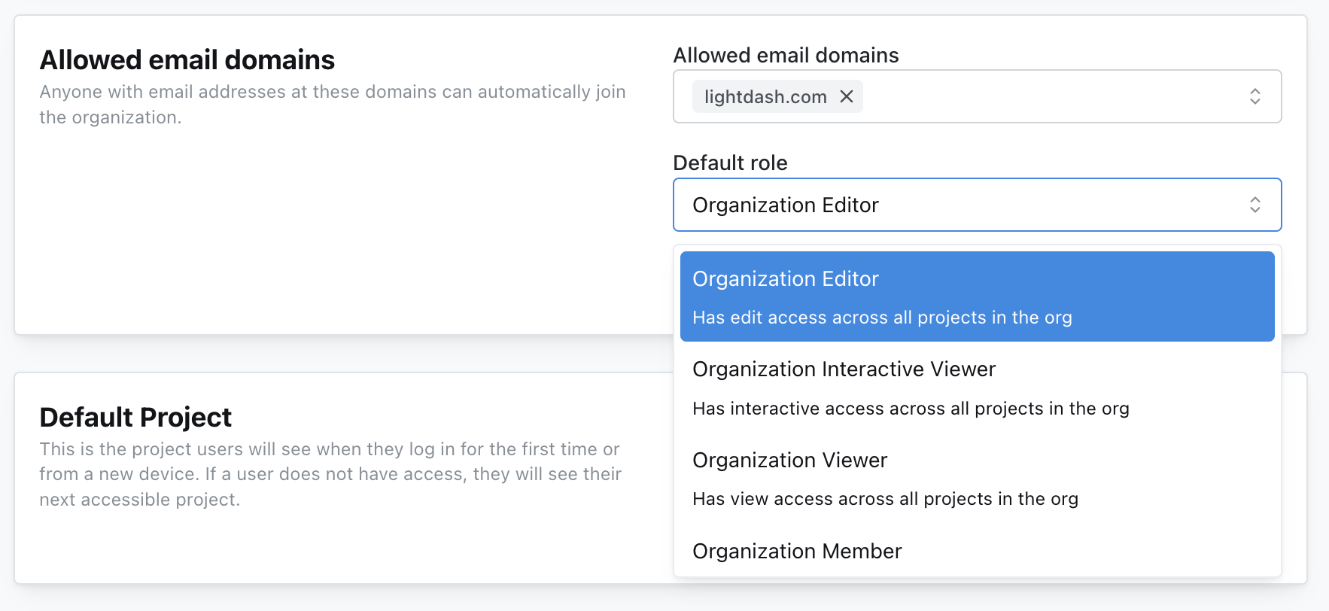Click "Has interactive access across all projects" description
The image size is (1329, 611).
tap(911, 409)
